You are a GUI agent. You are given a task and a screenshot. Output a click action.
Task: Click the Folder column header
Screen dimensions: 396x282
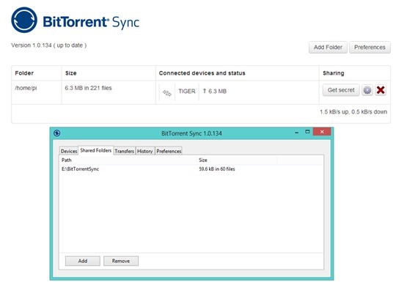tap(24, 73)
